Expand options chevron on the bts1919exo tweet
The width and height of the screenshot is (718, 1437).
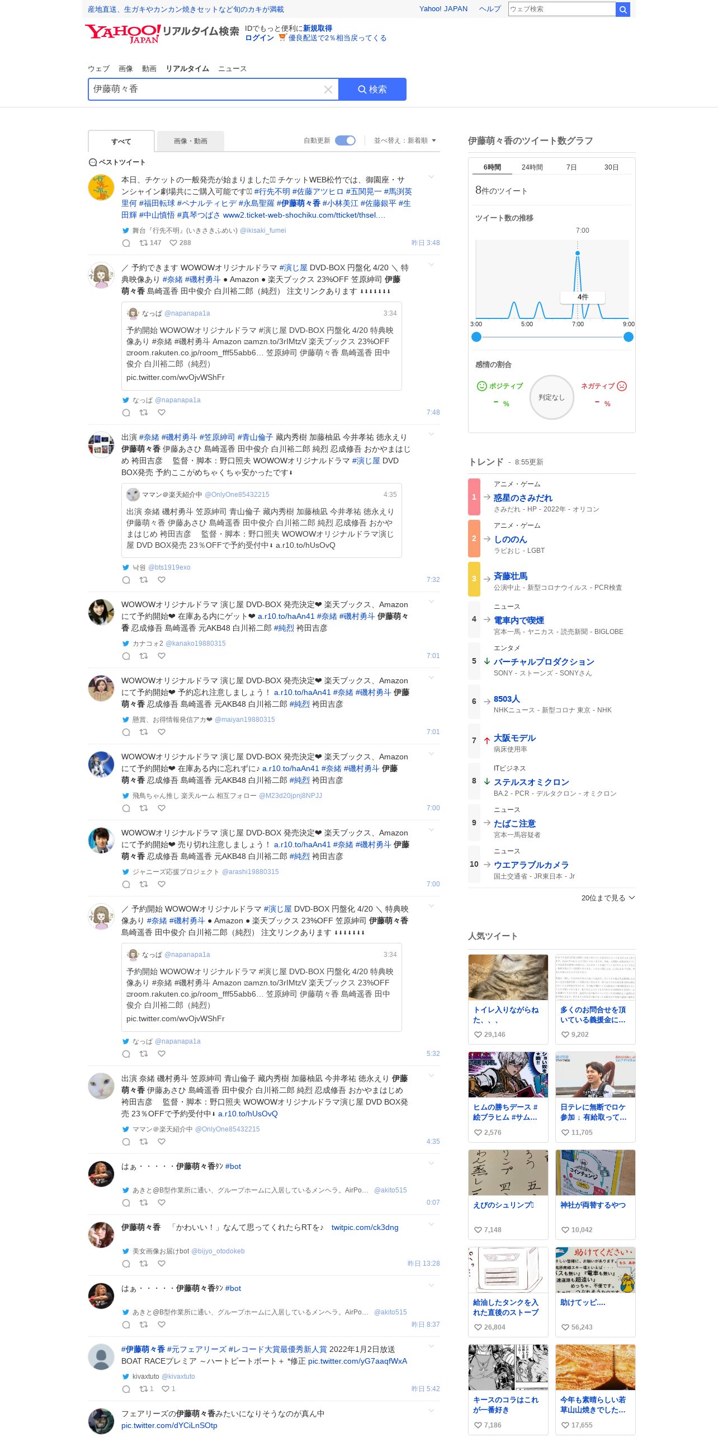(431, 435)
